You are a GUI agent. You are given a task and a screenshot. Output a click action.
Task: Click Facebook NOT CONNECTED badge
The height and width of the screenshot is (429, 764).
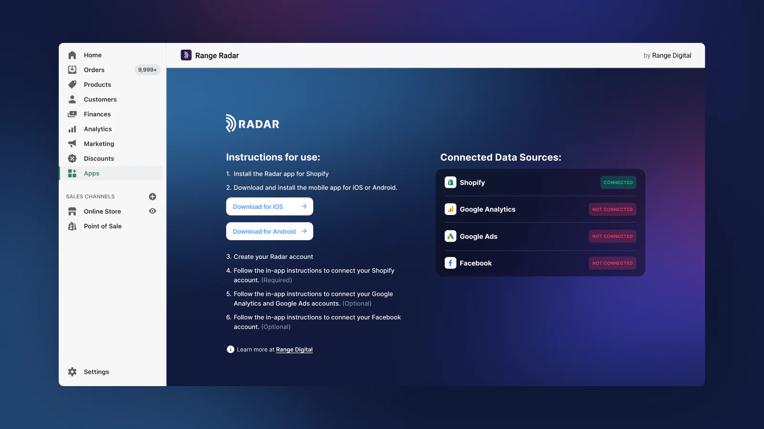point(612,263)
